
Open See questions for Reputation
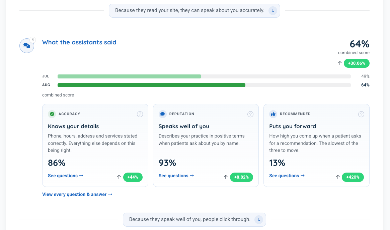click(176, 176)
